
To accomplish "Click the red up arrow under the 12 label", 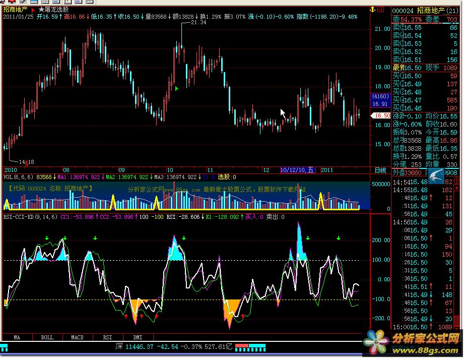I will (243, 316).
